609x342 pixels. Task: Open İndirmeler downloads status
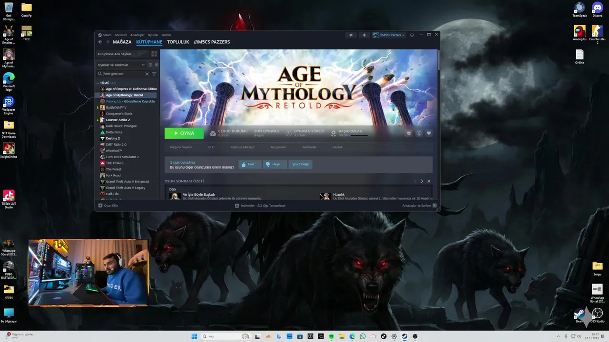[260, 206]
